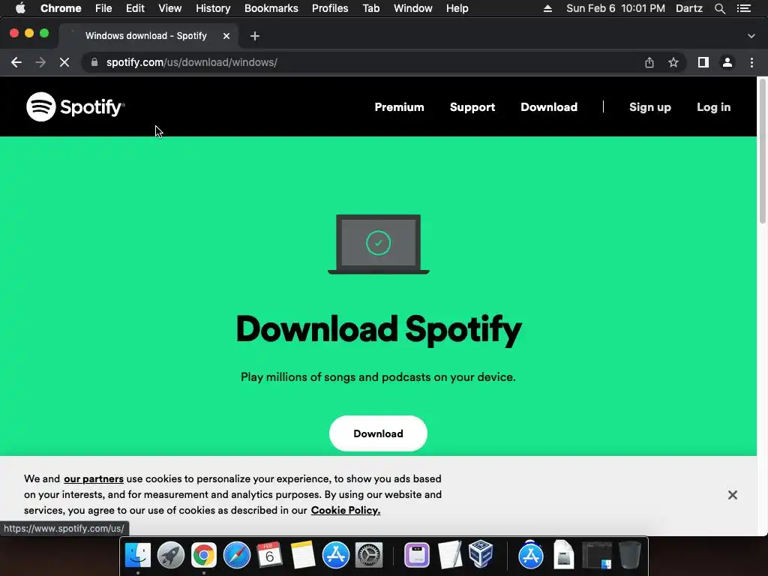Open a new tab with plus button
This screenshot has height=576, width=768.
pos(255,36)
